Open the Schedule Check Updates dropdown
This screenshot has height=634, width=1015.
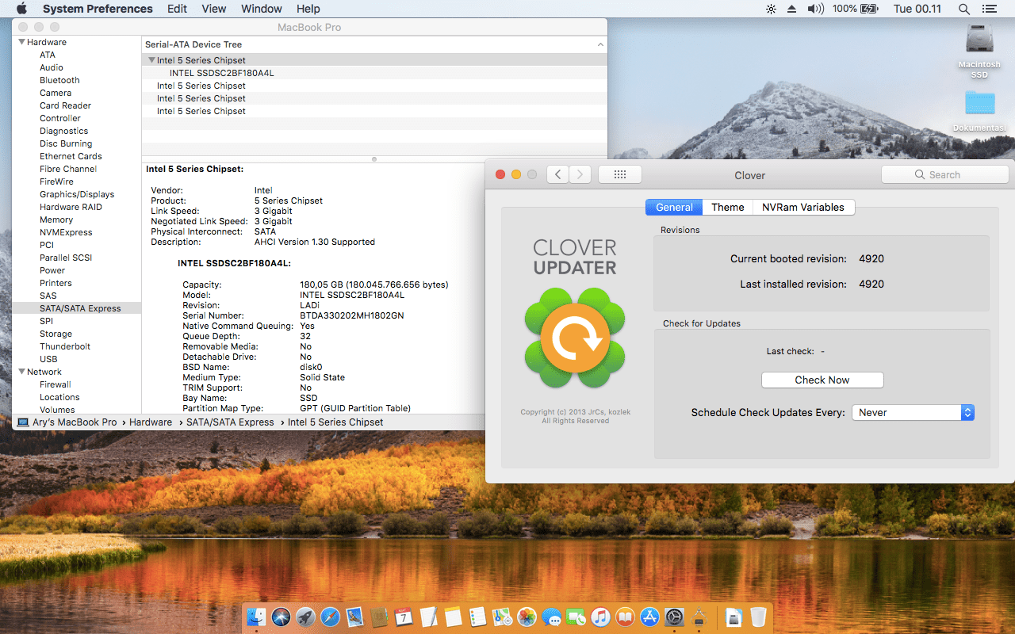tap(913, 412)
